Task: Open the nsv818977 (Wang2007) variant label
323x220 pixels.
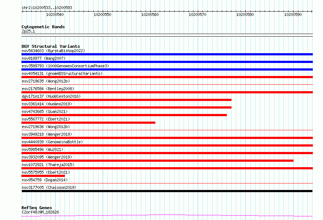Action: pos(44,58)
